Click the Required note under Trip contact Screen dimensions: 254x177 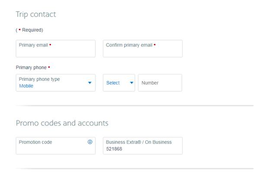29,30
